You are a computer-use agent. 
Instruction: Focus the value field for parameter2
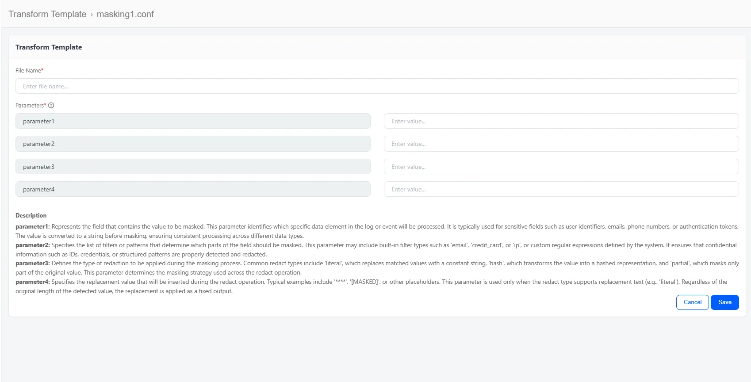pos(561,144)
